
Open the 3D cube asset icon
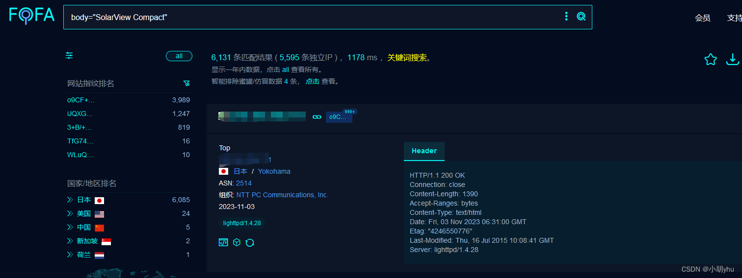point(237,242)
